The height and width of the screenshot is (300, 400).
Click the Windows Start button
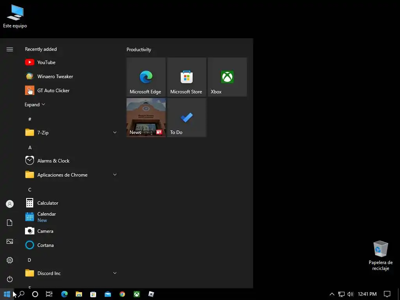click(7, 294)
